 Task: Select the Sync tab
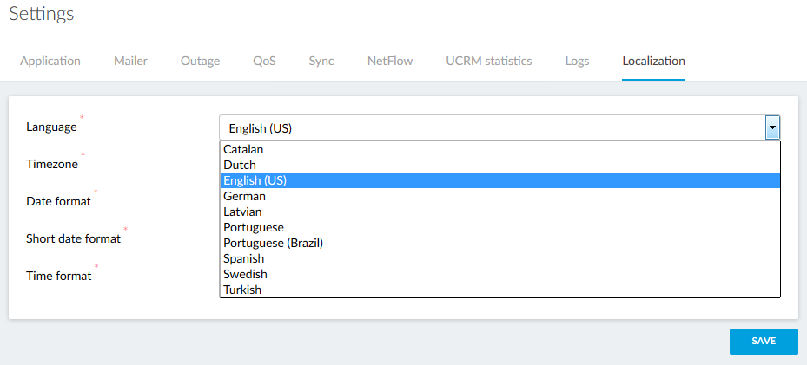(x=321, y=61)
